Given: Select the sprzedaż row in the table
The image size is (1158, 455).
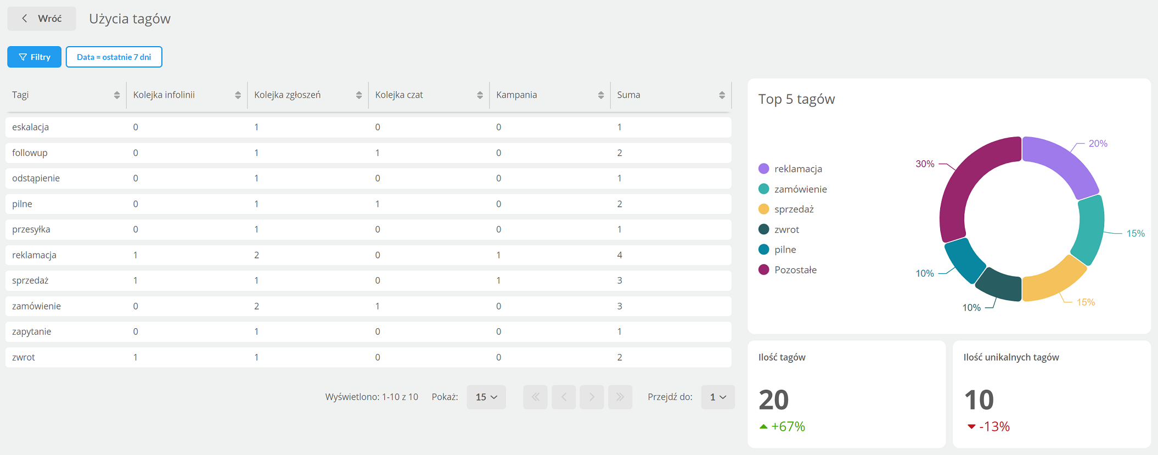Looking at the screenshot, I should coord(368,280).
